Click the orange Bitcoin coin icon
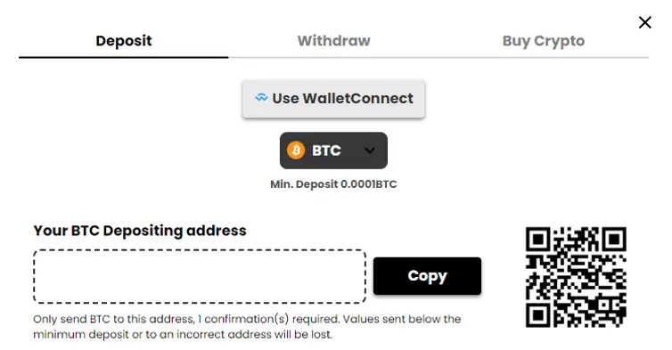The height and width of the screenshot is (350, 672). coord(296,151)
